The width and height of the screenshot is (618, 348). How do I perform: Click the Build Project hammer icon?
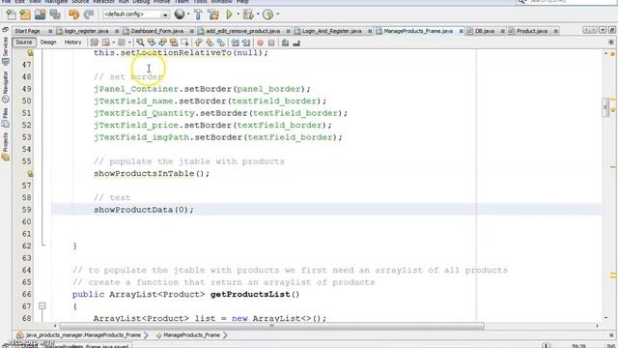tap(198, 14)
